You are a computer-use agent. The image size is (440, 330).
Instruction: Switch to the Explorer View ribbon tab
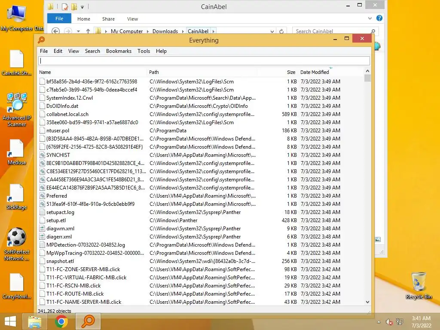(132, 19)
